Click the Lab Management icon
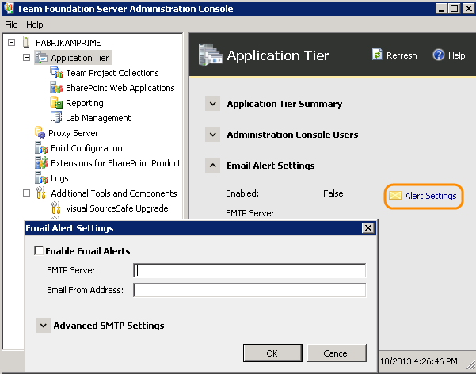Viewport: 476px width, 374px height. [56, 117]
